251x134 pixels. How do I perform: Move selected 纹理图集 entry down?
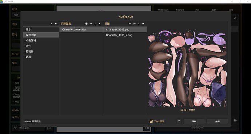[99, 24]
